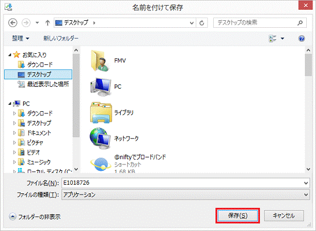This screenshot has height=231, width=316.
Task: Click the ネットワーク item name
Action: [127, 138]
